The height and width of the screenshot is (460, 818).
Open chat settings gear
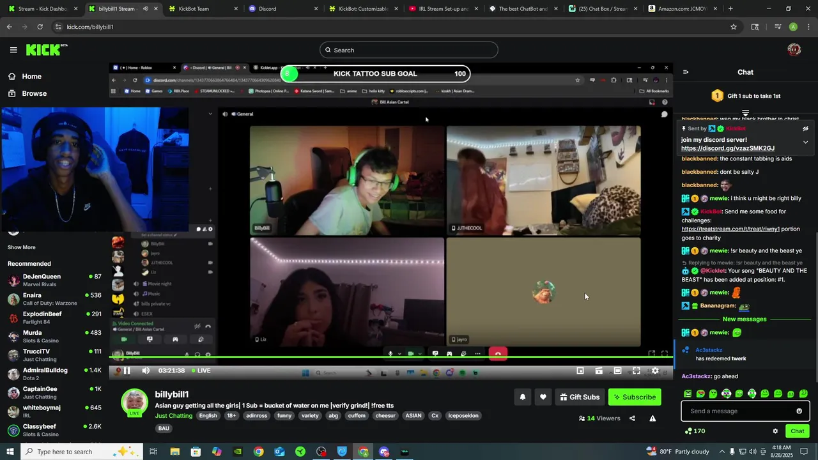pos(775,431)
